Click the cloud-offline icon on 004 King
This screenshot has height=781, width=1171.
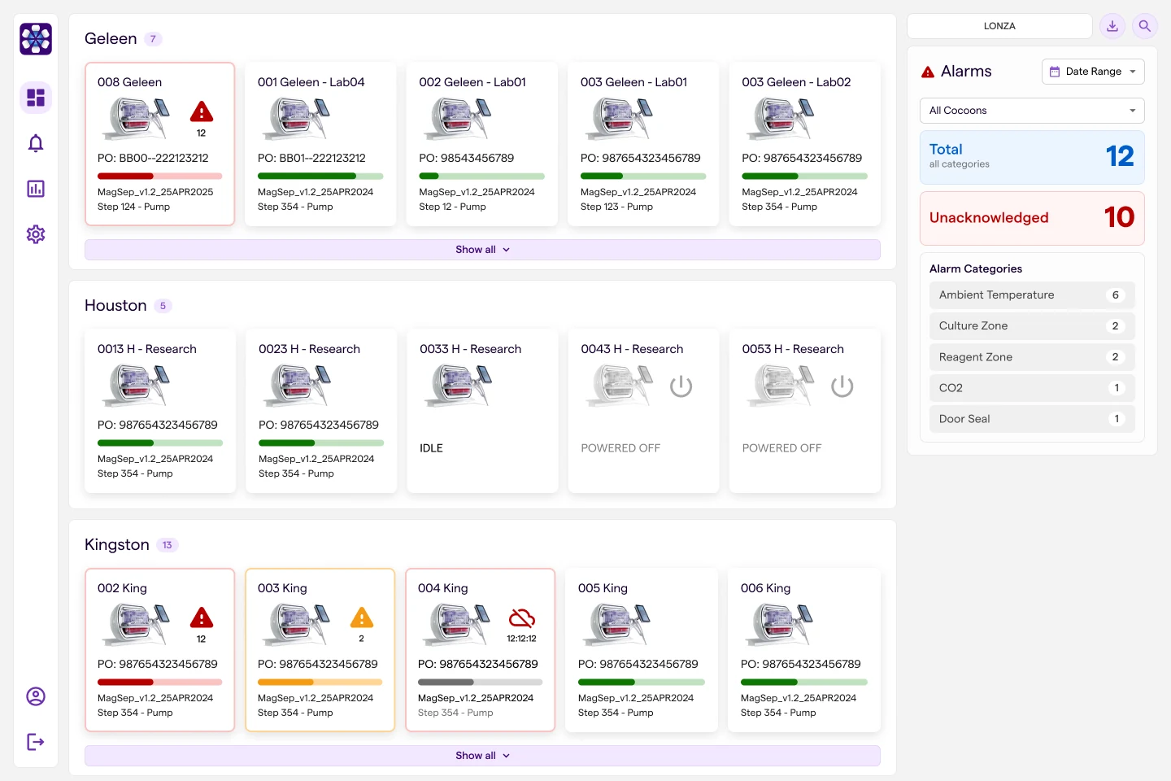coord(522,617)
